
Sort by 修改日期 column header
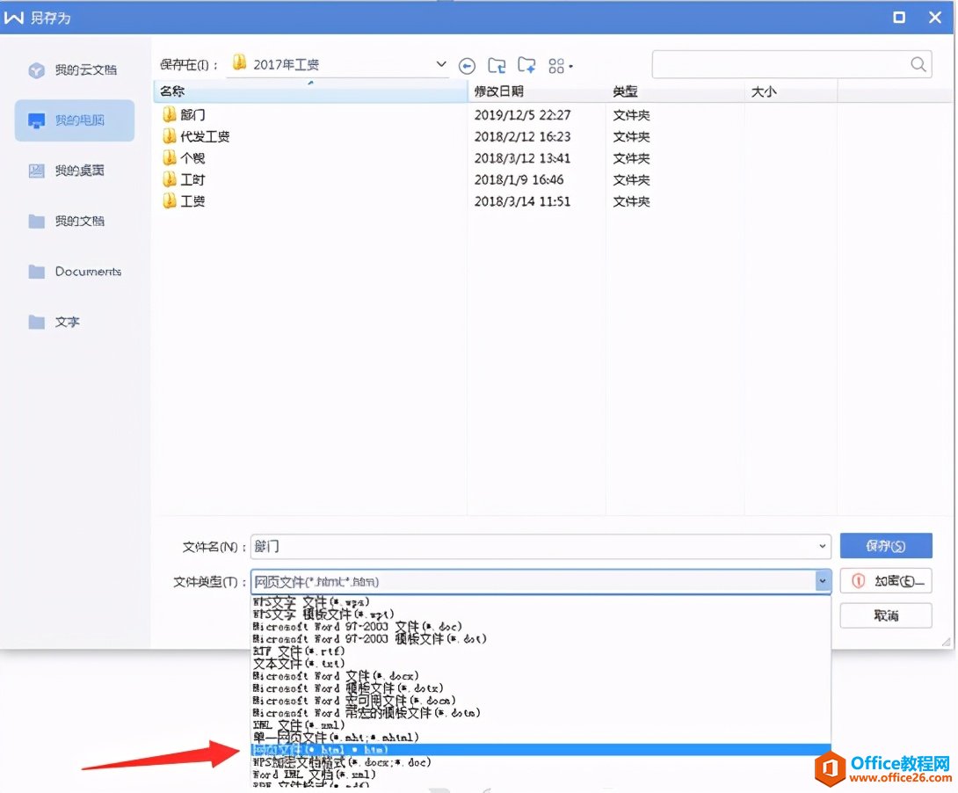click(537, 91)
